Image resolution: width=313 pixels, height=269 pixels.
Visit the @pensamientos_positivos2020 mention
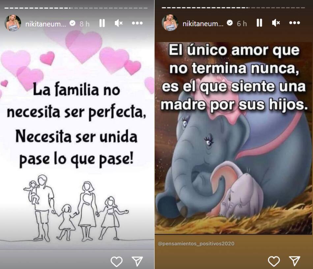196,243
